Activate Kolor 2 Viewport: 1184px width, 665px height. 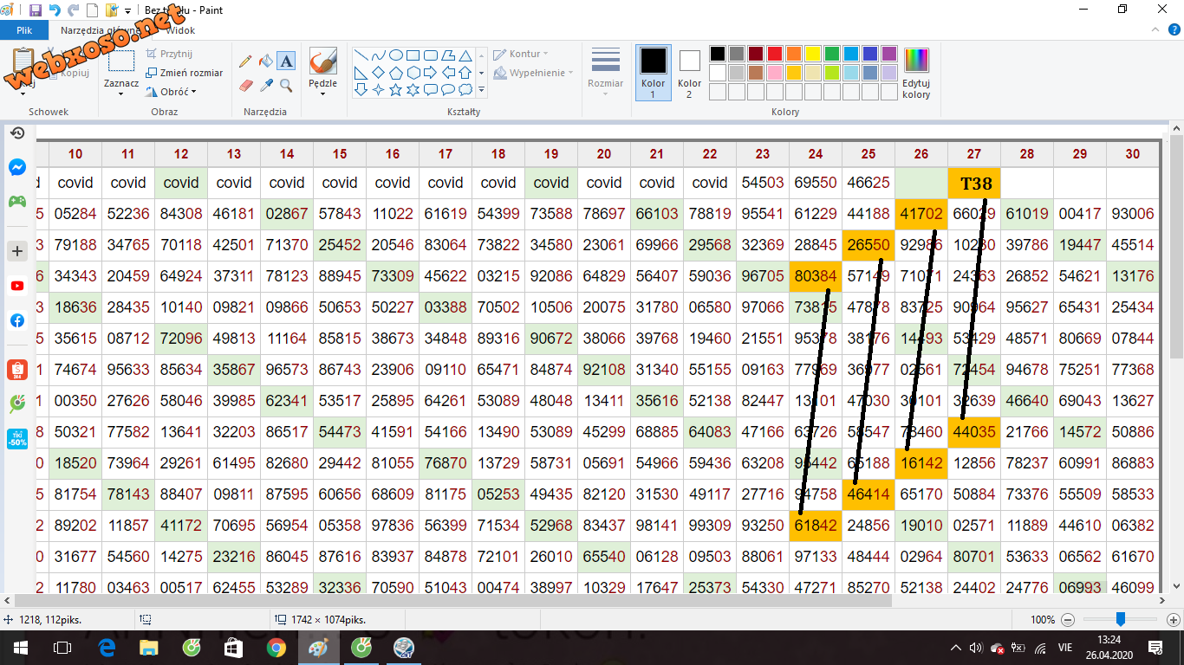tap(689, 72)
